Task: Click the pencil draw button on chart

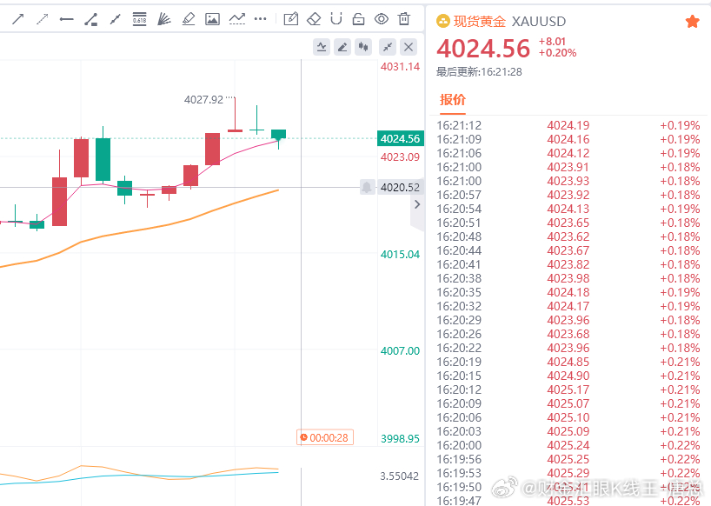Action: 342,47
